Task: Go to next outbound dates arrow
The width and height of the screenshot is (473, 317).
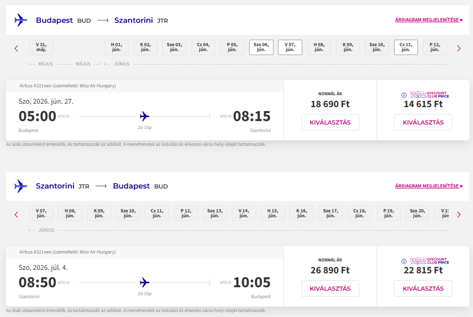Action: tap(459, 48)
